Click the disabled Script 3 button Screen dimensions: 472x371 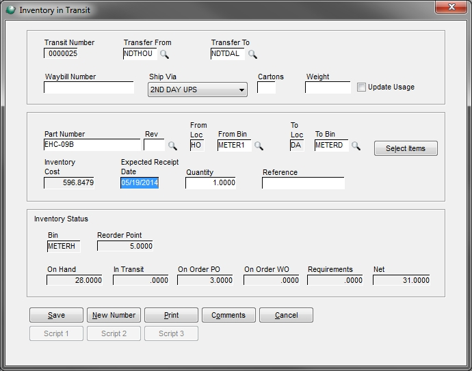coord(171,333)
